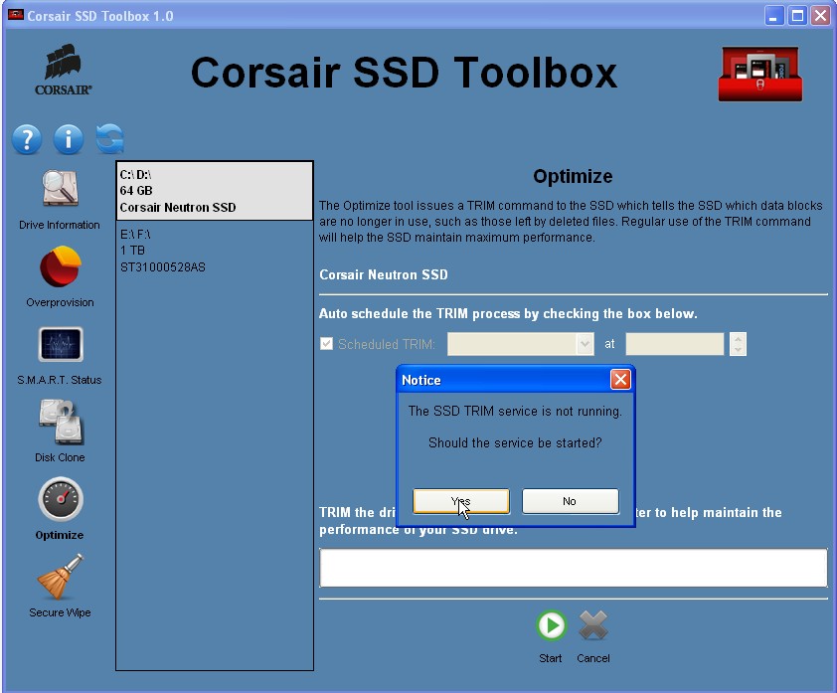Image resolution: width=837 pixels, height=693 pixels.
Task: Select the Corsair Neutron SSD 64 GB drive
Action: coord(215,191)
